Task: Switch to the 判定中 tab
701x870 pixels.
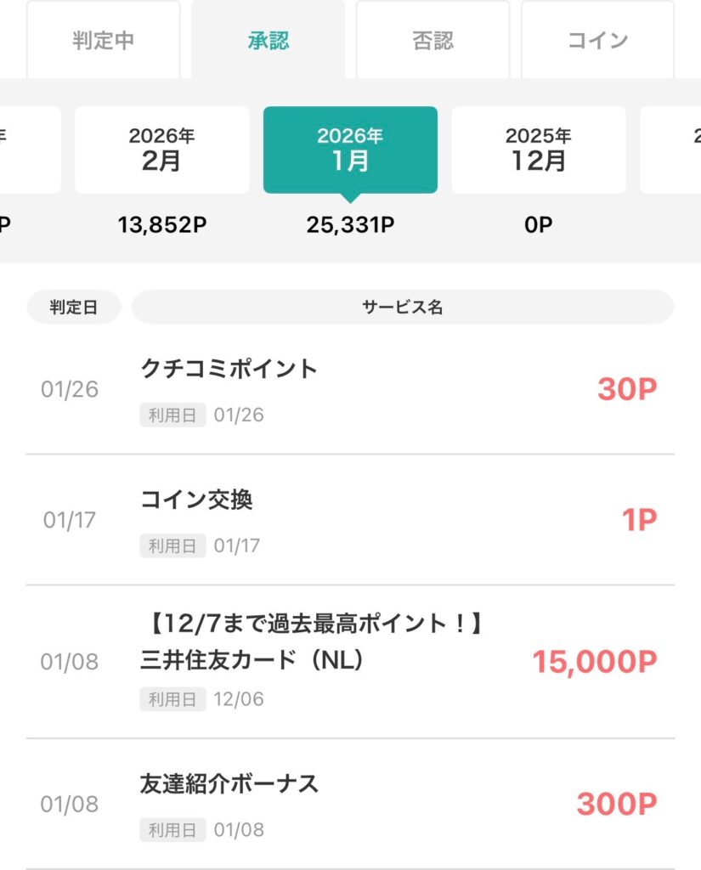Action: click(103, 40)
